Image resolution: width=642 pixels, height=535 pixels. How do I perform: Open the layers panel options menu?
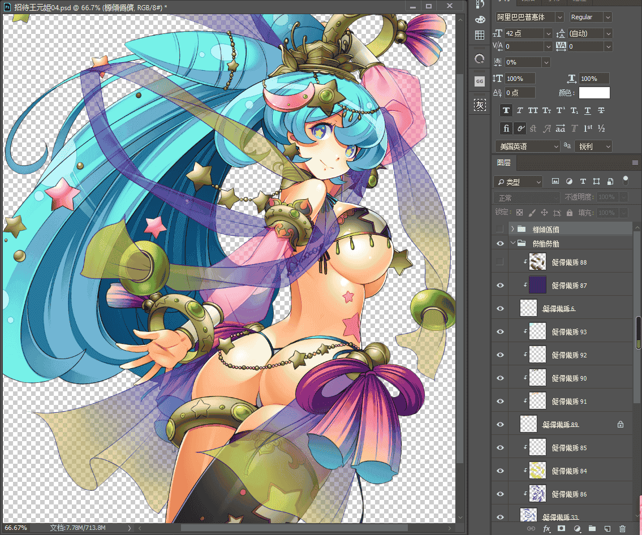pos(635,162)
